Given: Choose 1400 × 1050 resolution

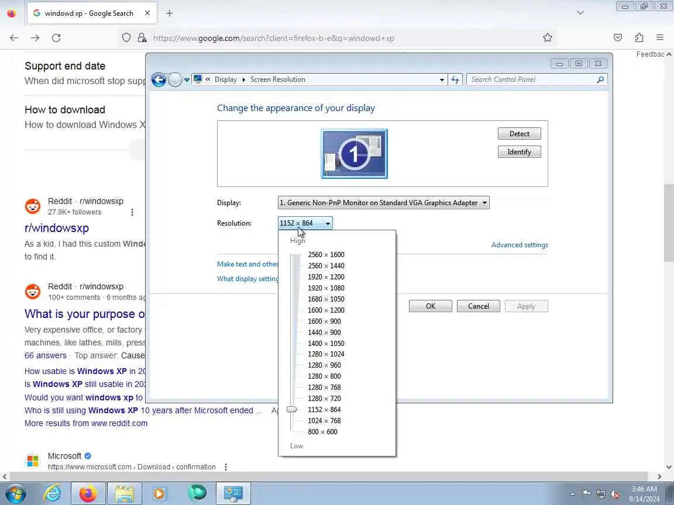Looking at the screenshot, I should pos(326,344).
